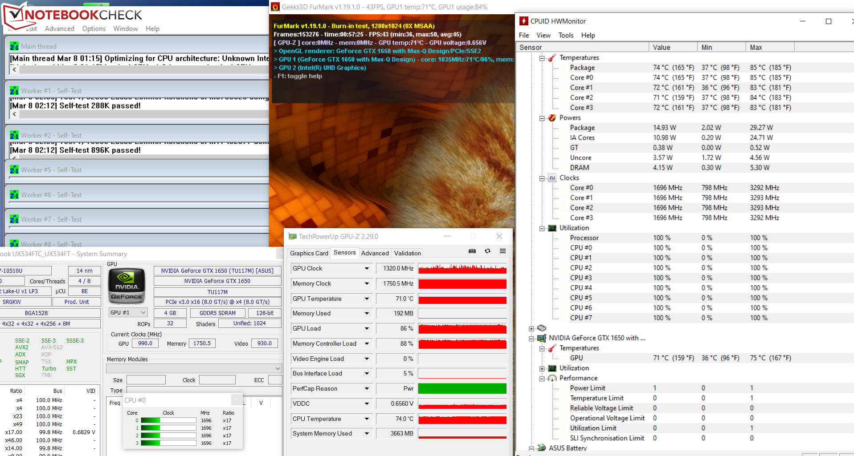
Task: Collapse the Powers tree node
Action: pyautogui.click(x=542, y=118)
